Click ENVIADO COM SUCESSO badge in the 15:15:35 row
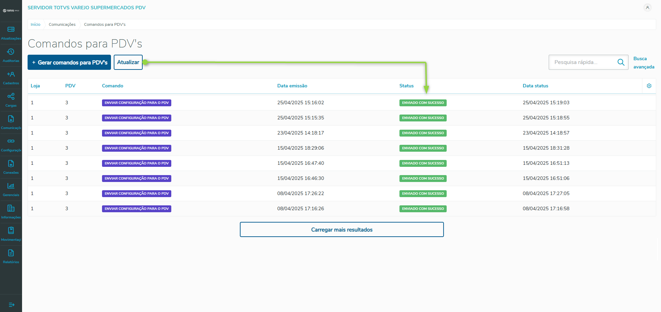This screenshot has height=312, width=661. (423, 118)
